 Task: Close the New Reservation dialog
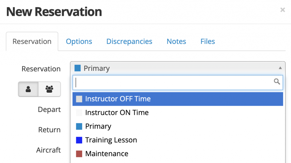pos(282,10)
